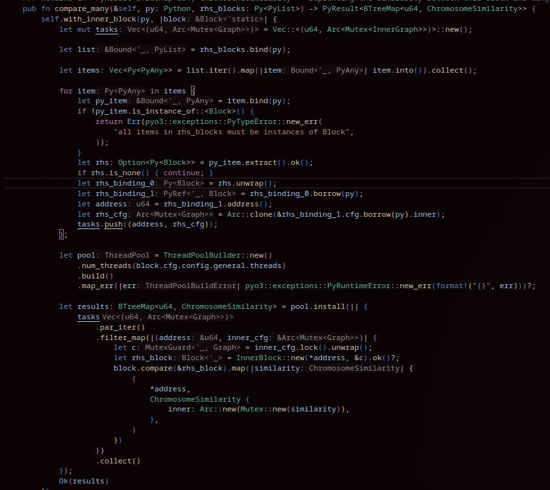Image resolution: width=550 pixels, height=490 pixels.
Task: Click the highlighted closing brace ending the for loop
Action: (62, 234)
